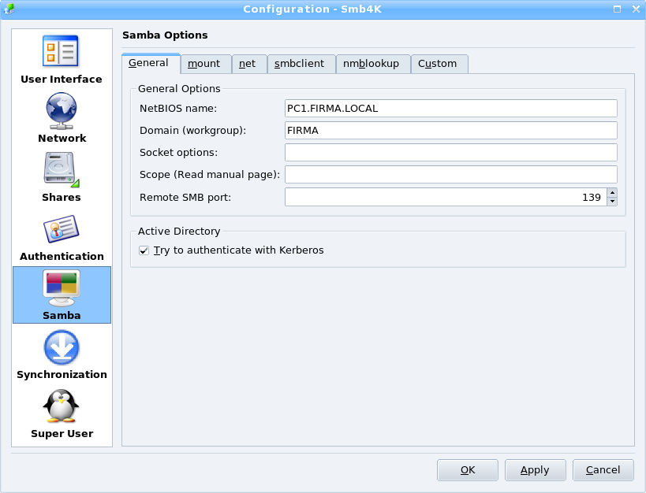Click the Remote SMB port field

point(446,197)
